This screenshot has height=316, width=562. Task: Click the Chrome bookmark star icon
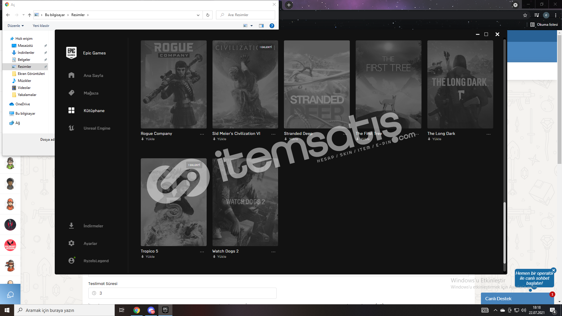525,15
